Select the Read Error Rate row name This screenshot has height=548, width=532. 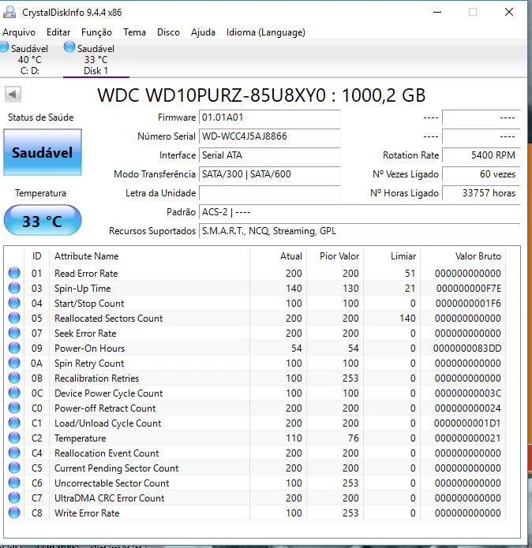coord(86,274)
